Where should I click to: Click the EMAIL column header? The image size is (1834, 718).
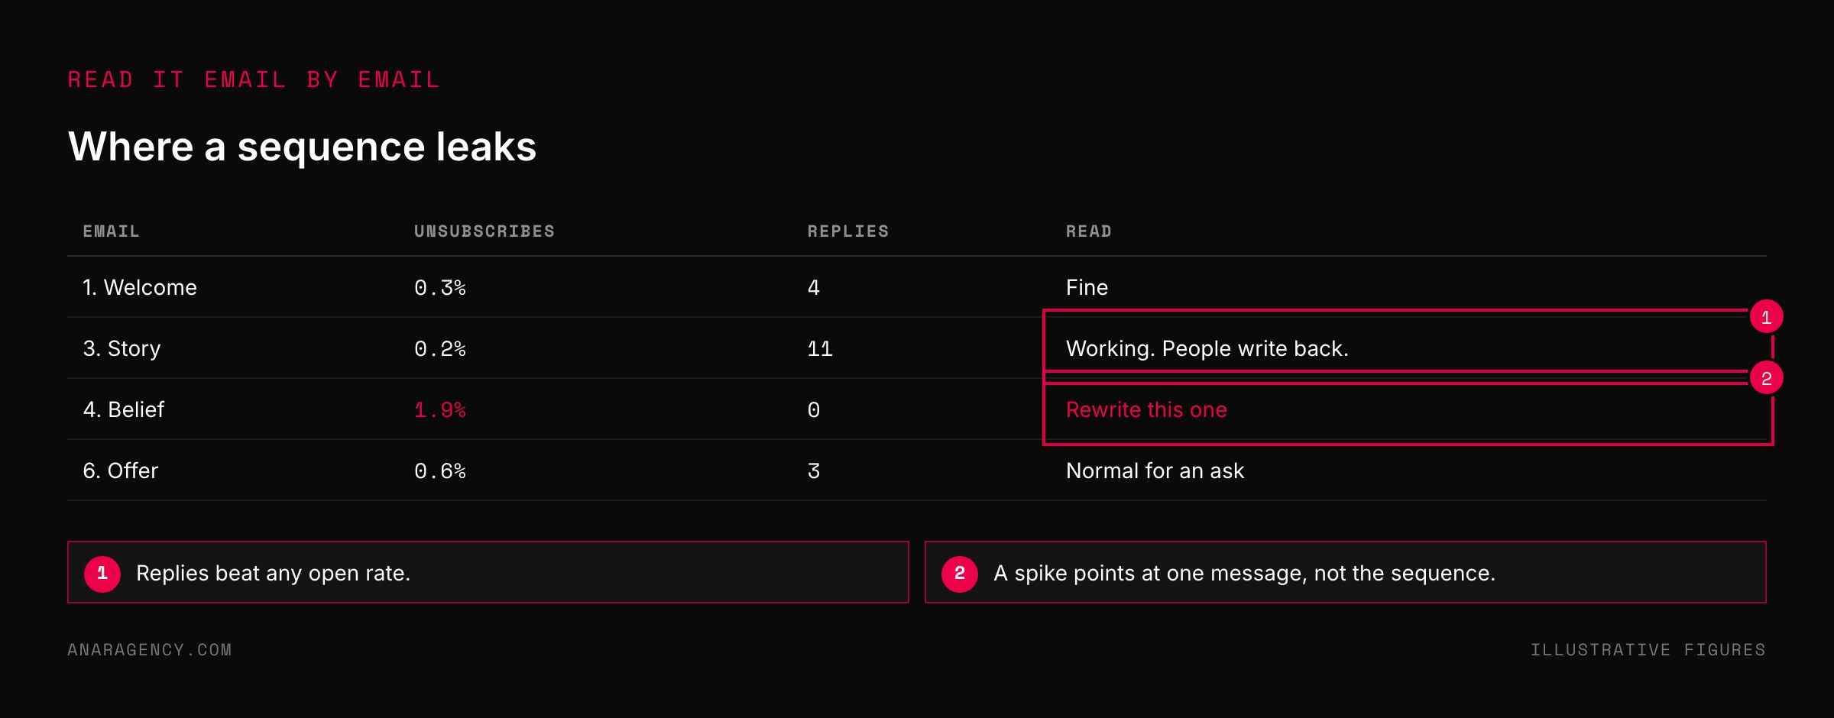tap(111, 231)
